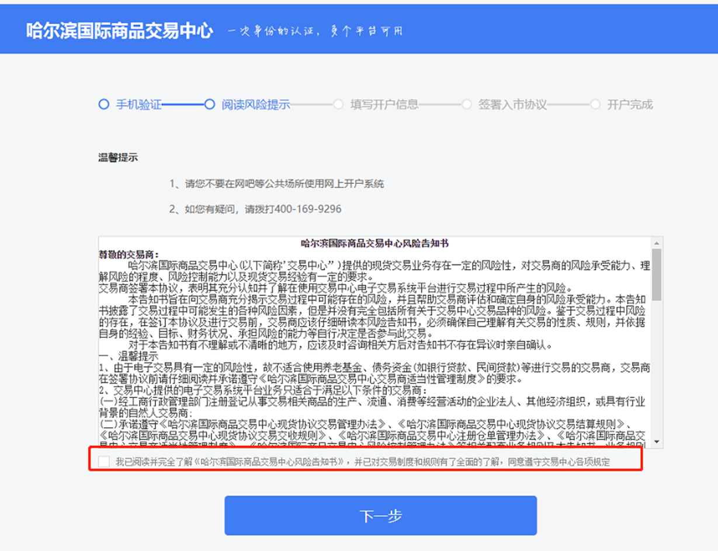Click the 填写开户信息 step circle icon

click(338, 104)
